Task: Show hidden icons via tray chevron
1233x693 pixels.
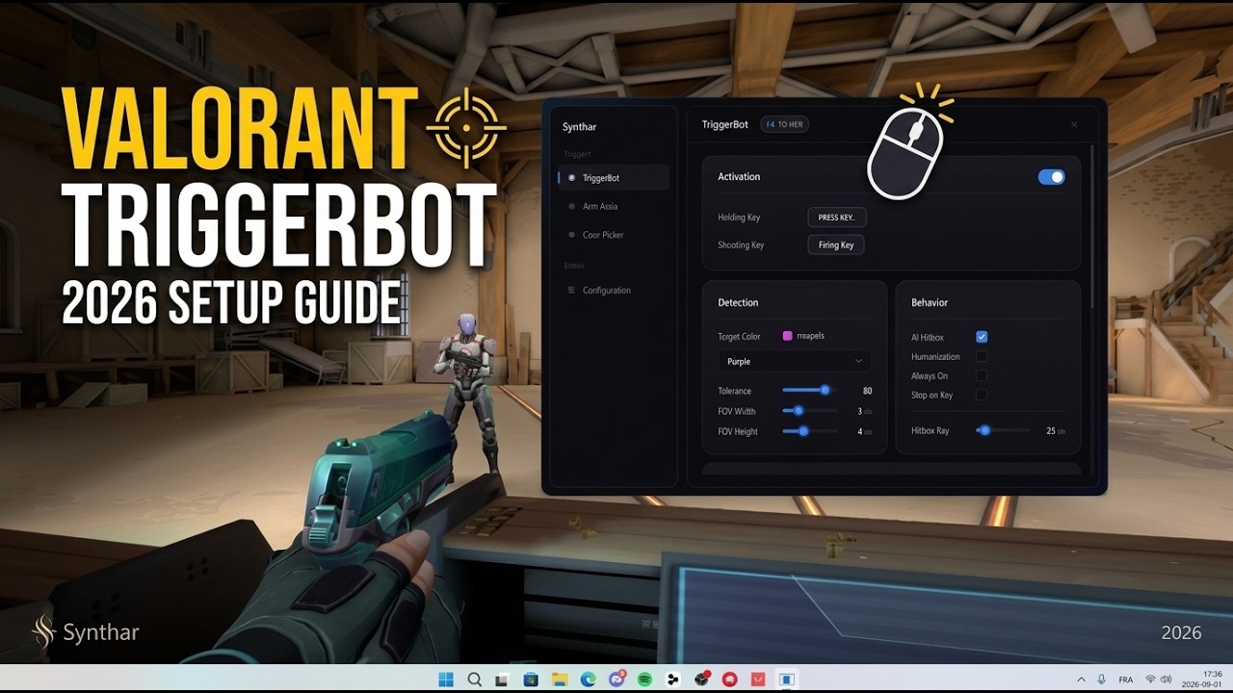Action: (1080, 679)
